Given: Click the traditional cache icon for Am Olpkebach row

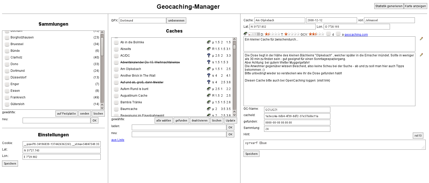Looking at the screenshot, I should 209,69.
